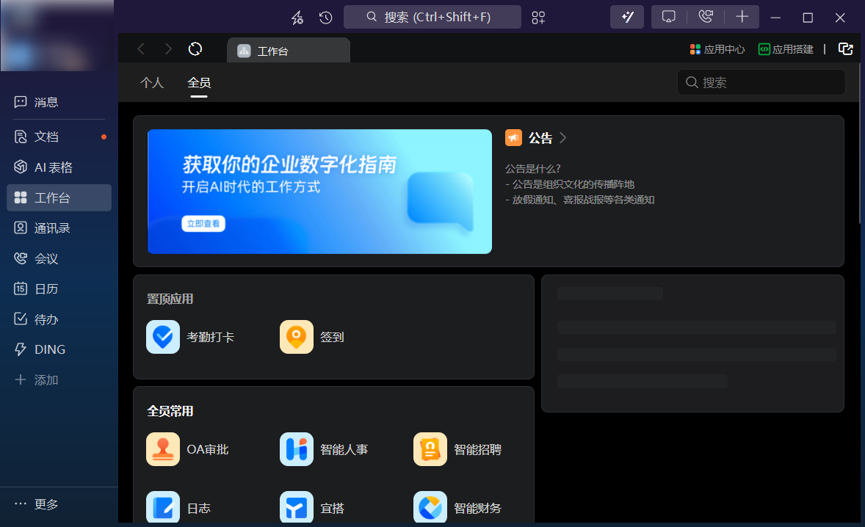Open workbench in separate window icon
865x527 pixels.
pyautogui.click(x=846, y=49)
